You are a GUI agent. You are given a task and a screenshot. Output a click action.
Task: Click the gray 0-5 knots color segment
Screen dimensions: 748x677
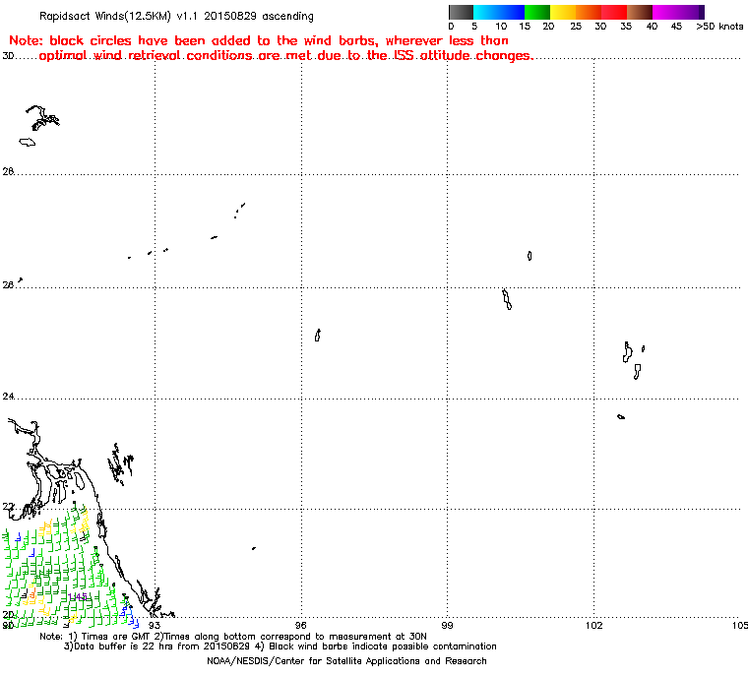pyautogui.click(x=462, y=12)
